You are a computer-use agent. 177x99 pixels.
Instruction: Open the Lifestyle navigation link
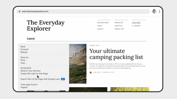[118, 26]
